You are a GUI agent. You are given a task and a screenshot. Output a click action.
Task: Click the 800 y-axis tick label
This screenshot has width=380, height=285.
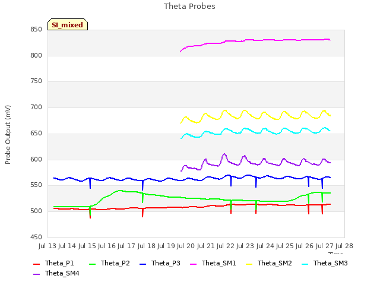[36, 55]
